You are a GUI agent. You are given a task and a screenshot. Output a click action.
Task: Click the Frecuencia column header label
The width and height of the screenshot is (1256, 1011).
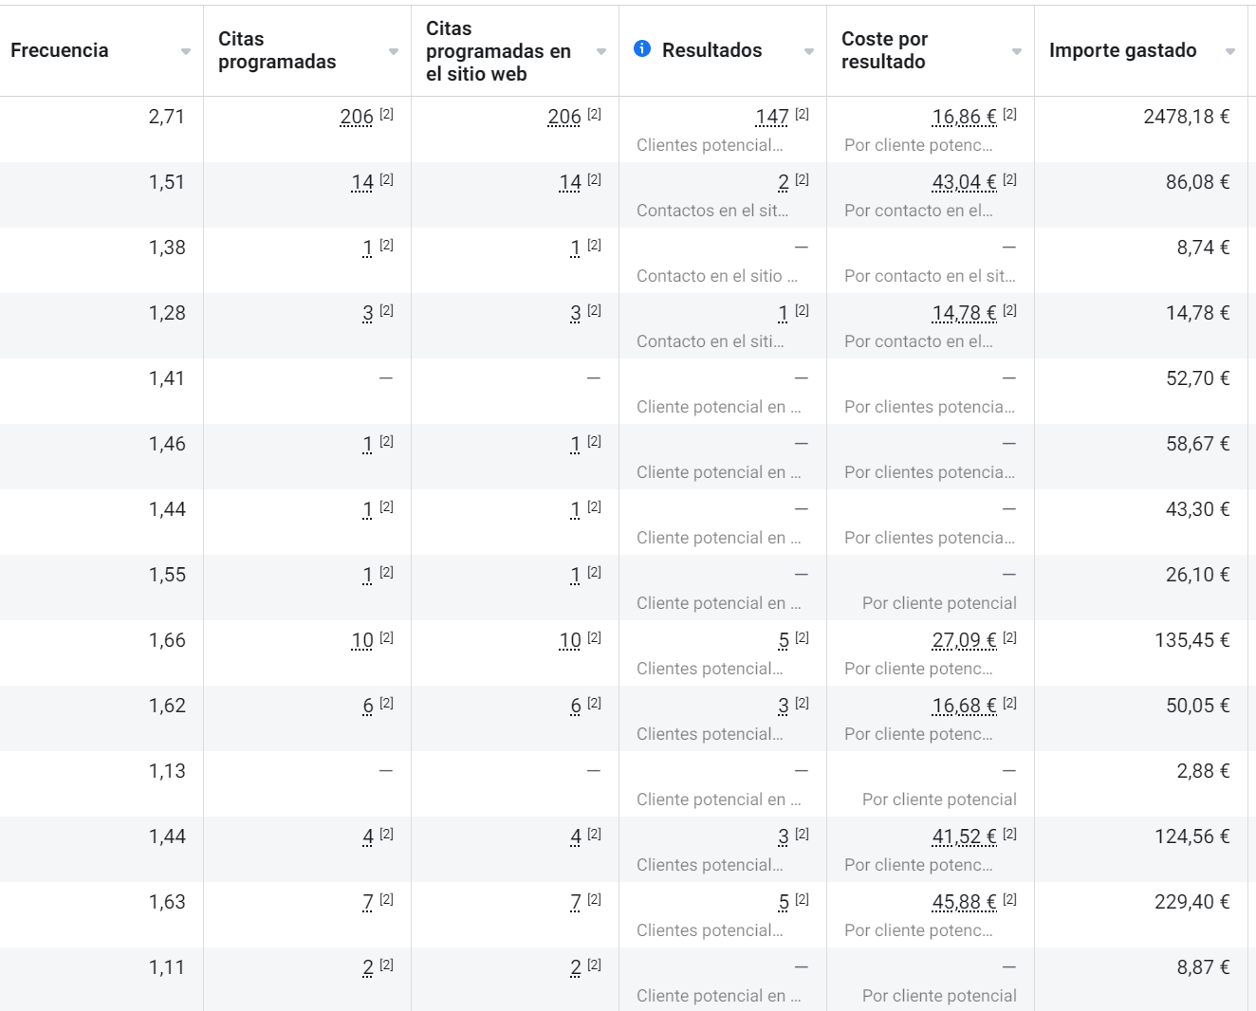coord(60,50)
